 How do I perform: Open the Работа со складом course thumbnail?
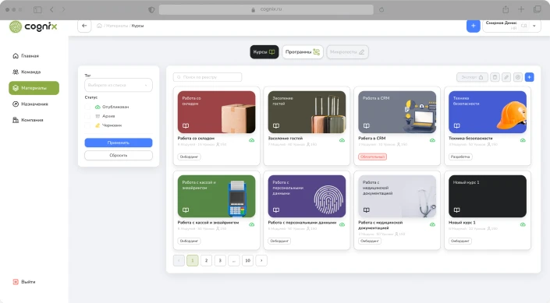click(x=216, y=112)
